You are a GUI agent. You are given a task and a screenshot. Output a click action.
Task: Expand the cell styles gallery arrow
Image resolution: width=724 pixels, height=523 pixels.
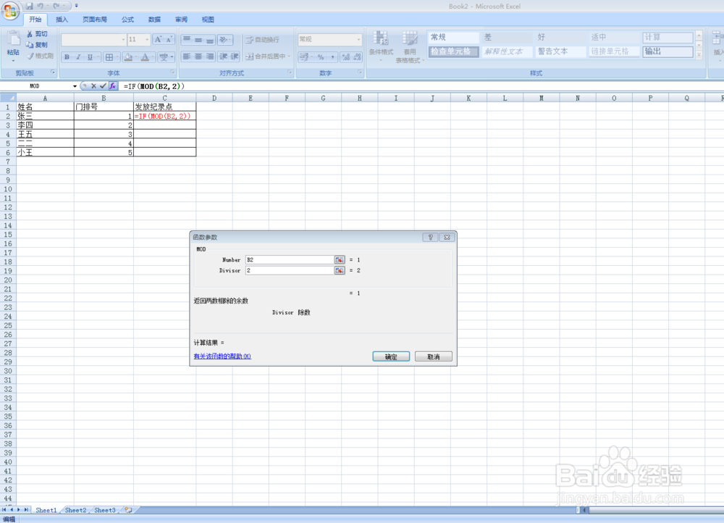[x=699, y=55]
